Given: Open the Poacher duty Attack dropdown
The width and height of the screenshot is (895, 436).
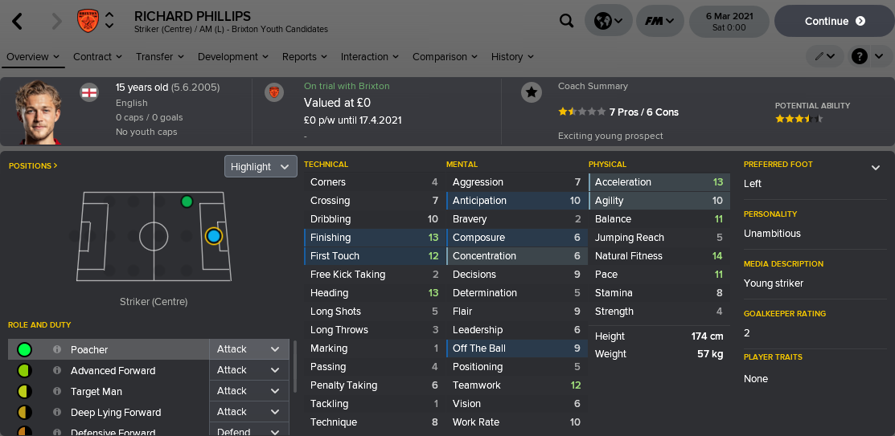Looking at the screenshot, I should pyautogui.click(x=248, y=349).
